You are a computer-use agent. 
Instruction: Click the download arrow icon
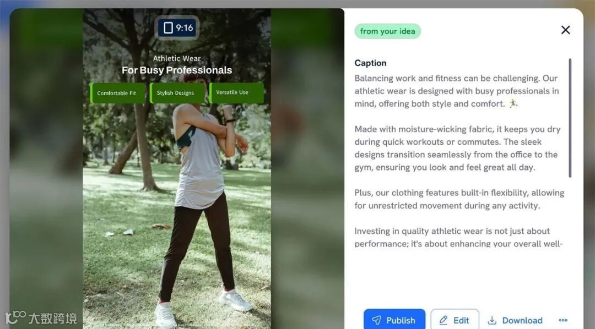[x=492, y=320]
